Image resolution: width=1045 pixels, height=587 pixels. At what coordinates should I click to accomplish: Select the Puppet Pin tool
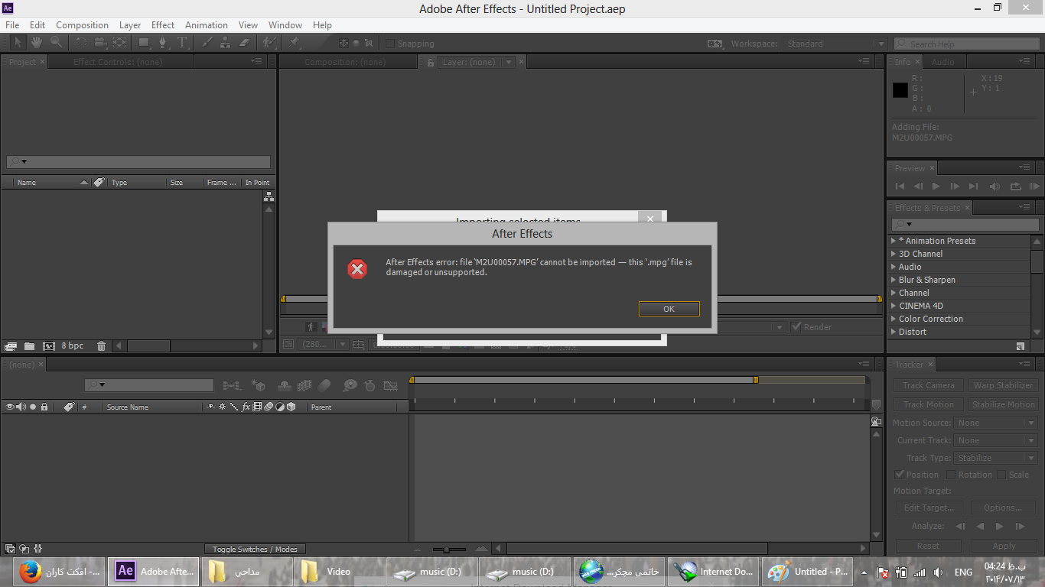pos(294,43)
